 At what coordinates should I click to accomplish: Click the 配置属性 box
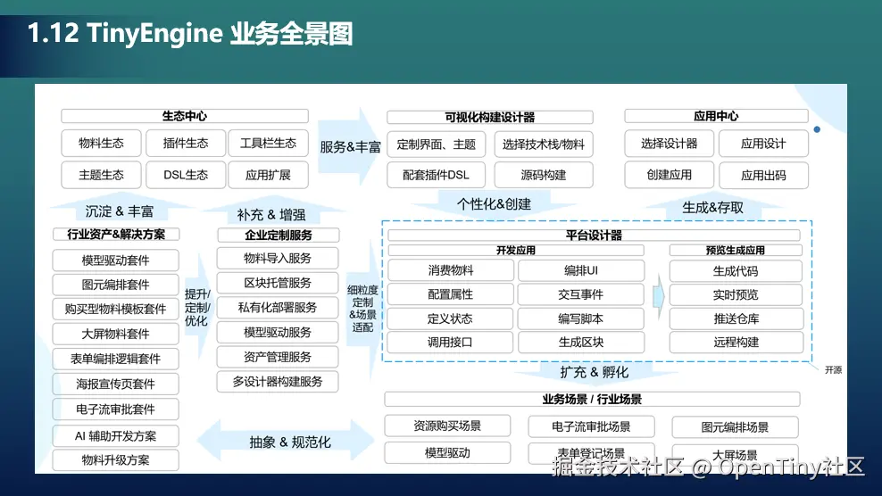[x=451, y=294]
